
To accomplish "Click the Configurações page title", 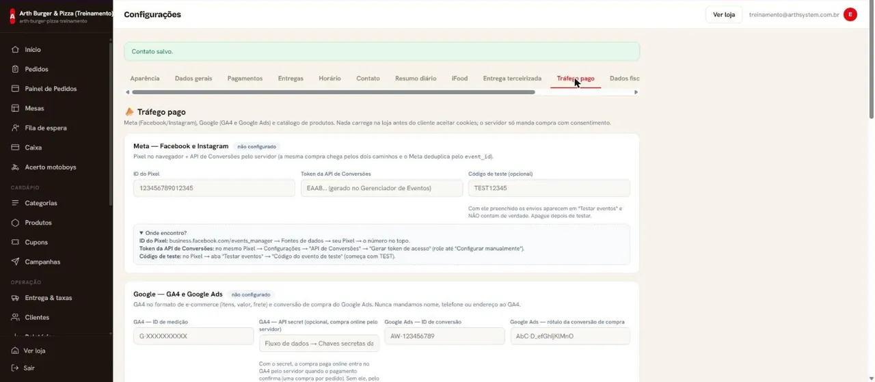I will point(152,14).
